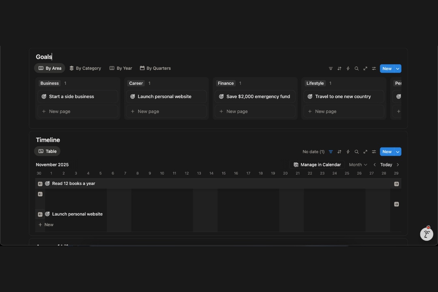Click the active filter icon in Timeline
The image size is (438, 292).
point(331,152)
